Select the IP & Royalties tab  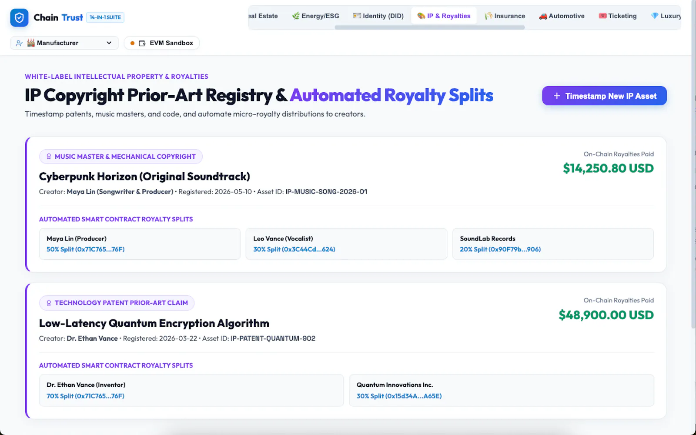pyautogui.click(x=444, y=16)
